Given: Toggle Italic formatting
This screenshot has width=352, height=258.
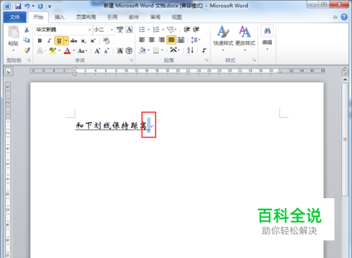Looking at the screenshot, I should 49,41.
